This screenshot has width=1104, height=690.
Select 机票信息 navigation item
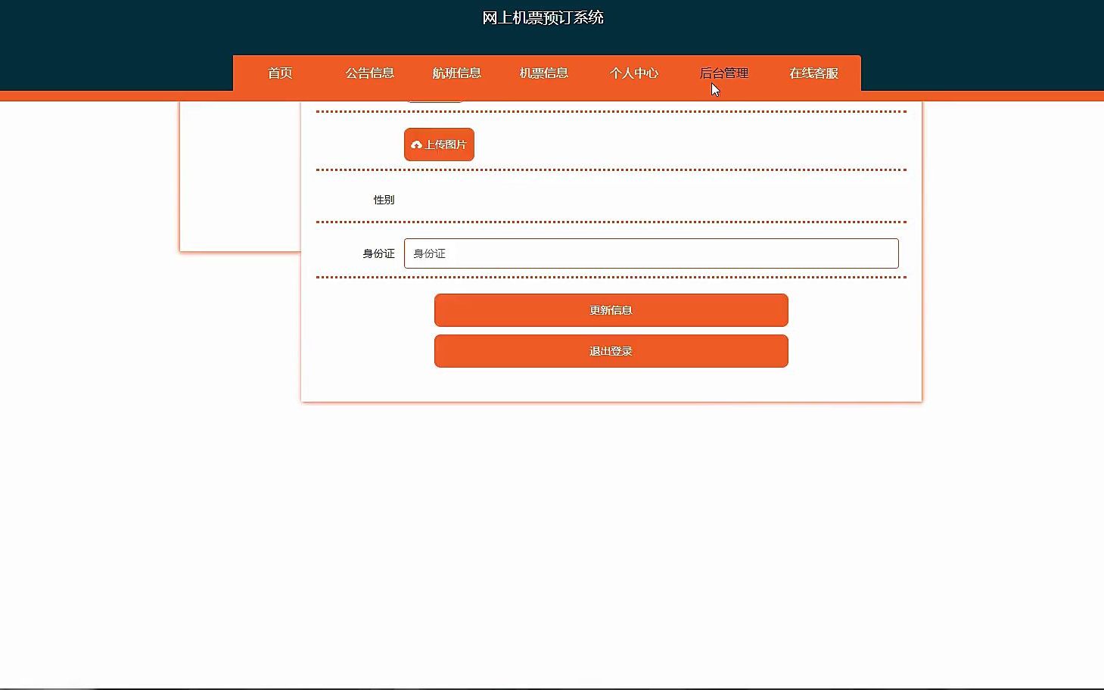(544, 73)
